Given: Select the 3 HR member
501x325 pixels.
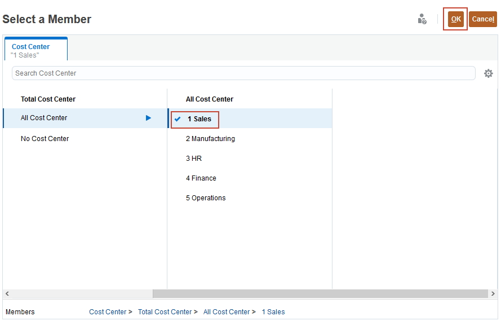Looking at the screenshot, I should point(194,158).
